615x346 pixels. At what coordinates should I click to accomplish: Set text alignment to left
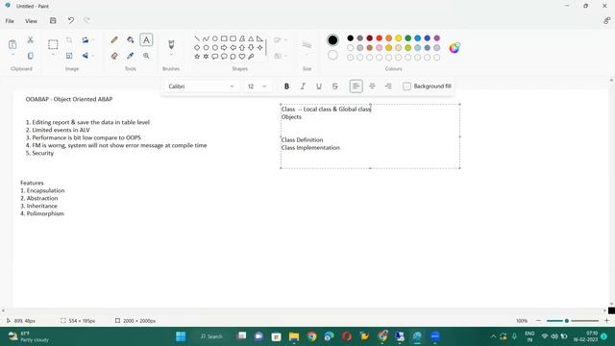pyautogui.click(x=357, y=86)
